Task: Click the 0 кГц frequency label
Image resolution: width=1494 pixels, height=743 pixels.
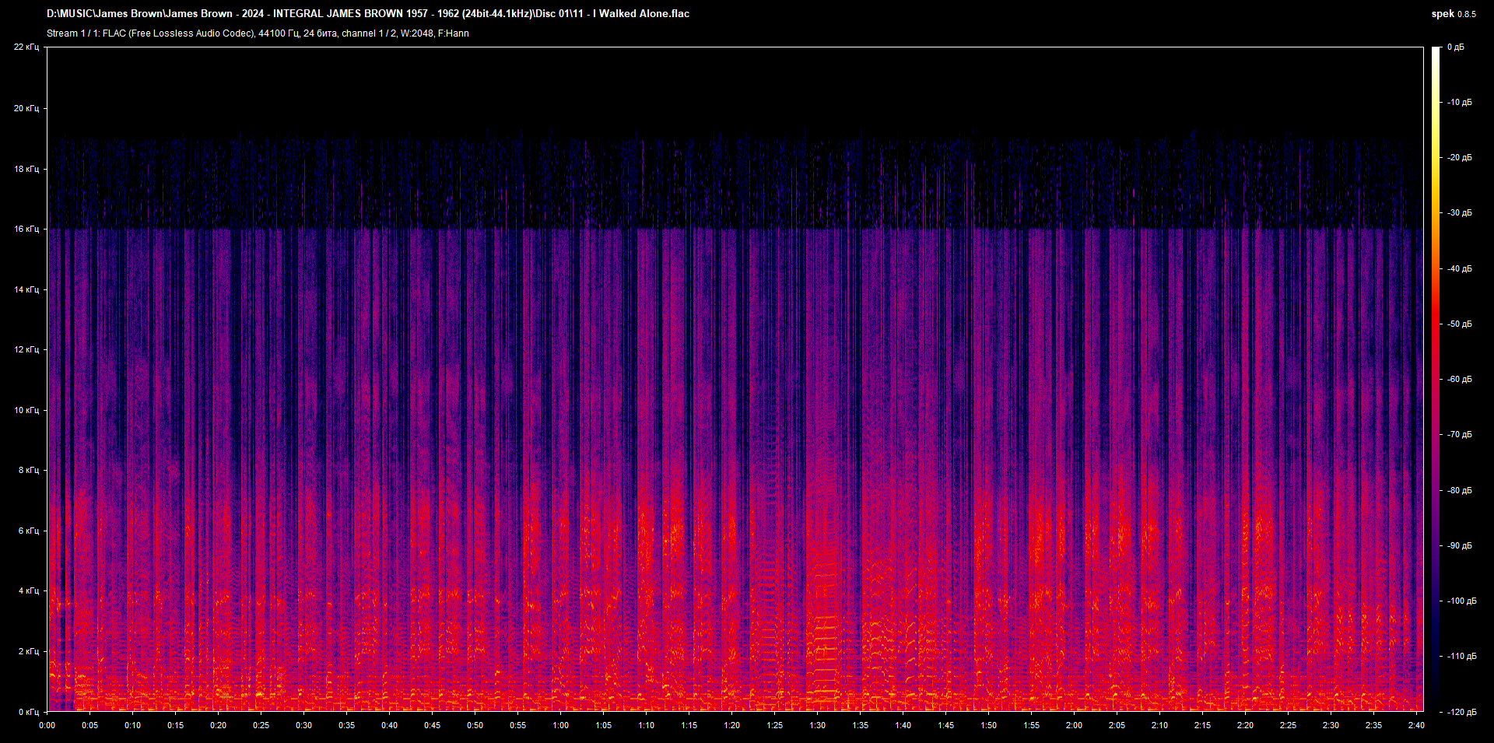Action: [x=29, y=712]
